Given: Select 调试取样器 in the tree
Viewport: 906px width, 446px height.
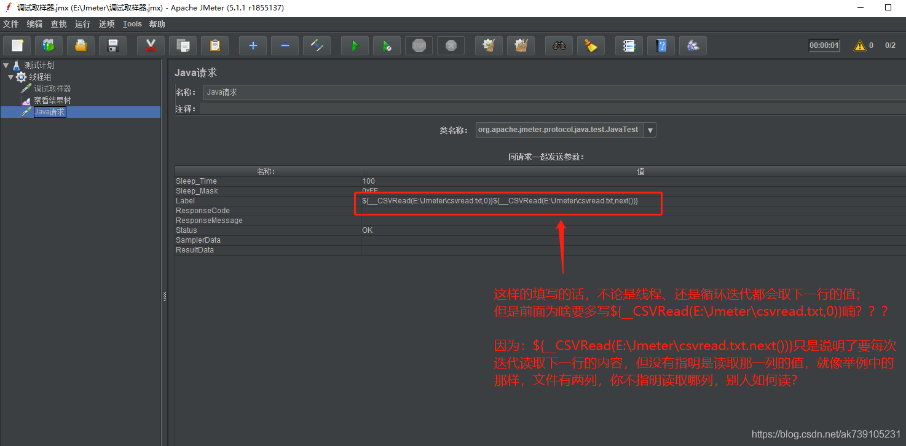Looking at the screenshot, I should [52, 88].
